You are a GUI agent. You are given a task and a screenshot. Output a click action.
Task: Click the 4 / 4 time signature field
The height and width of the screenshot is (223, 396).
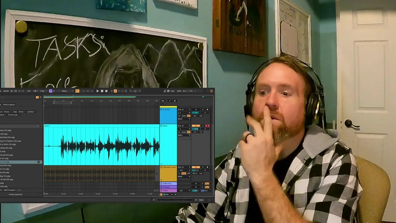pyautogui.click(x=21, y=91)
